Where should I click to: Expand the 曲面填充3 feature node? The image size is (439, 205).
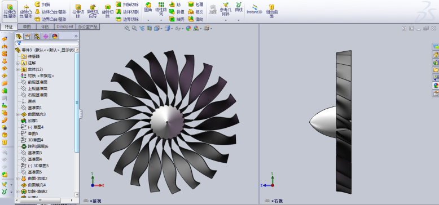18,114
